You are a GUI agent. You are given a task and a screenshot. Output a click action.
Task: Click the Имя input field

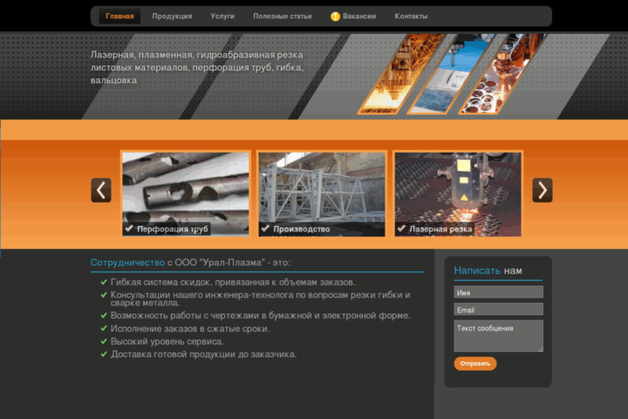pos(498,292)
